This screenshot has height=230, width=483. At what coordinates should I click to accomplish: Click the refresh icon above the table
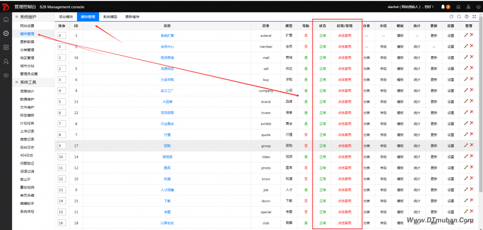[x=452, y=17]
